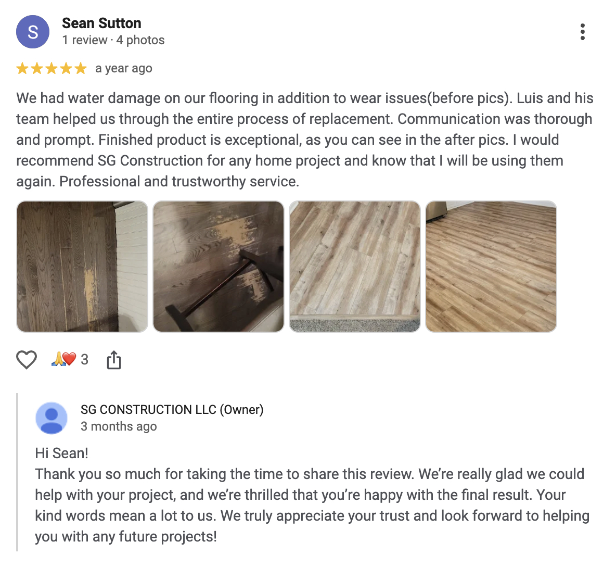The image size is (616, 567).
Task: Click the "SG CONSTRUCTION LLC (Owner)" name
Action: [x=172, y=410]
